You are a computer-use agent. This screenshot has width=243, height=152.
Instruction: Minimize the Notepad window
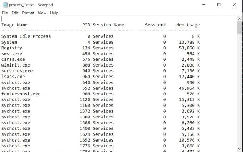[x=203, y=5]
